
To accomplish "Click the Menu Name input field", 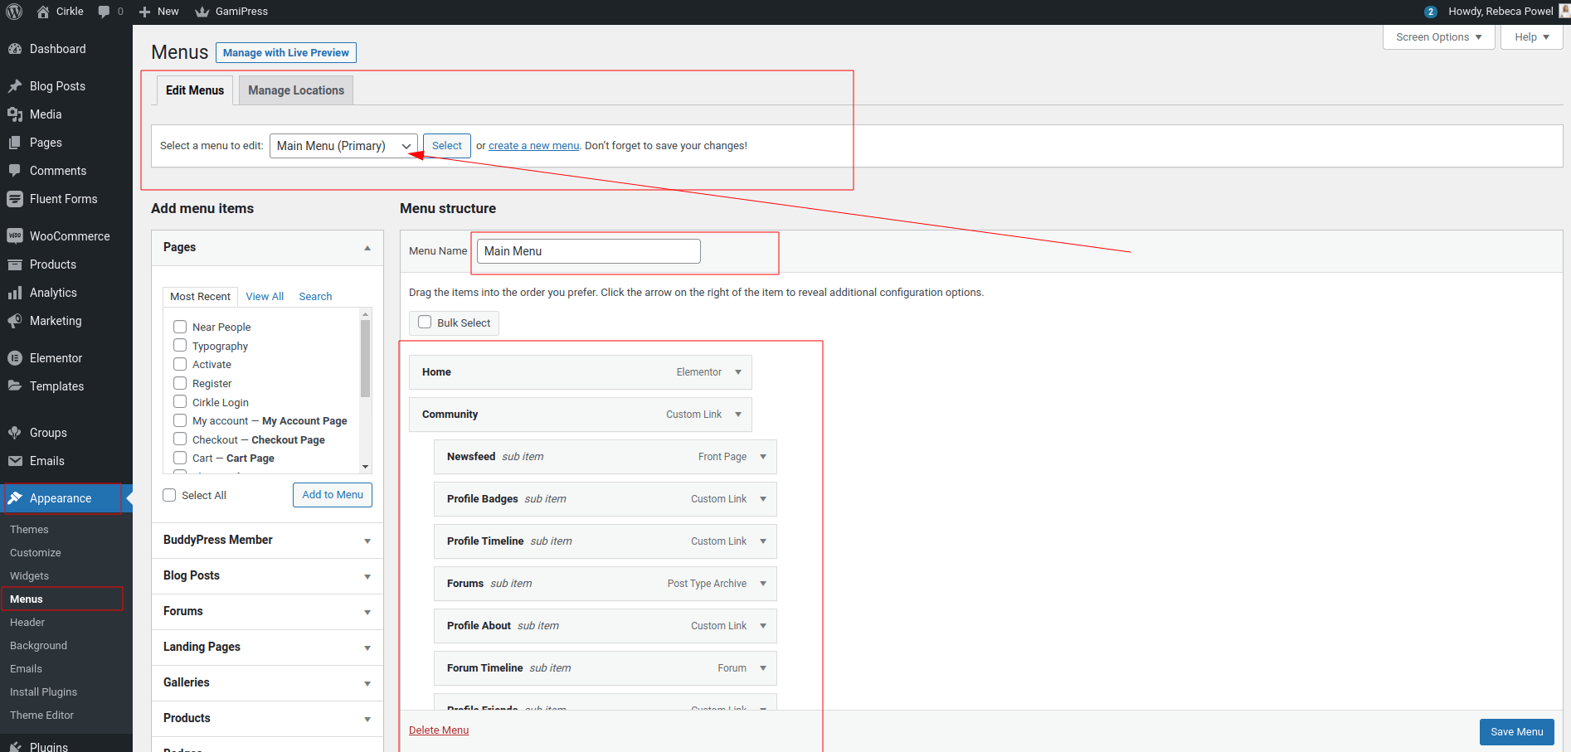I will [589, 251].
